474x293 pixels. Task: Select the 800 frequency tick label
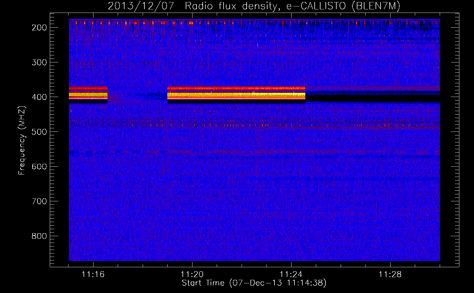click(x=39, y=236)
